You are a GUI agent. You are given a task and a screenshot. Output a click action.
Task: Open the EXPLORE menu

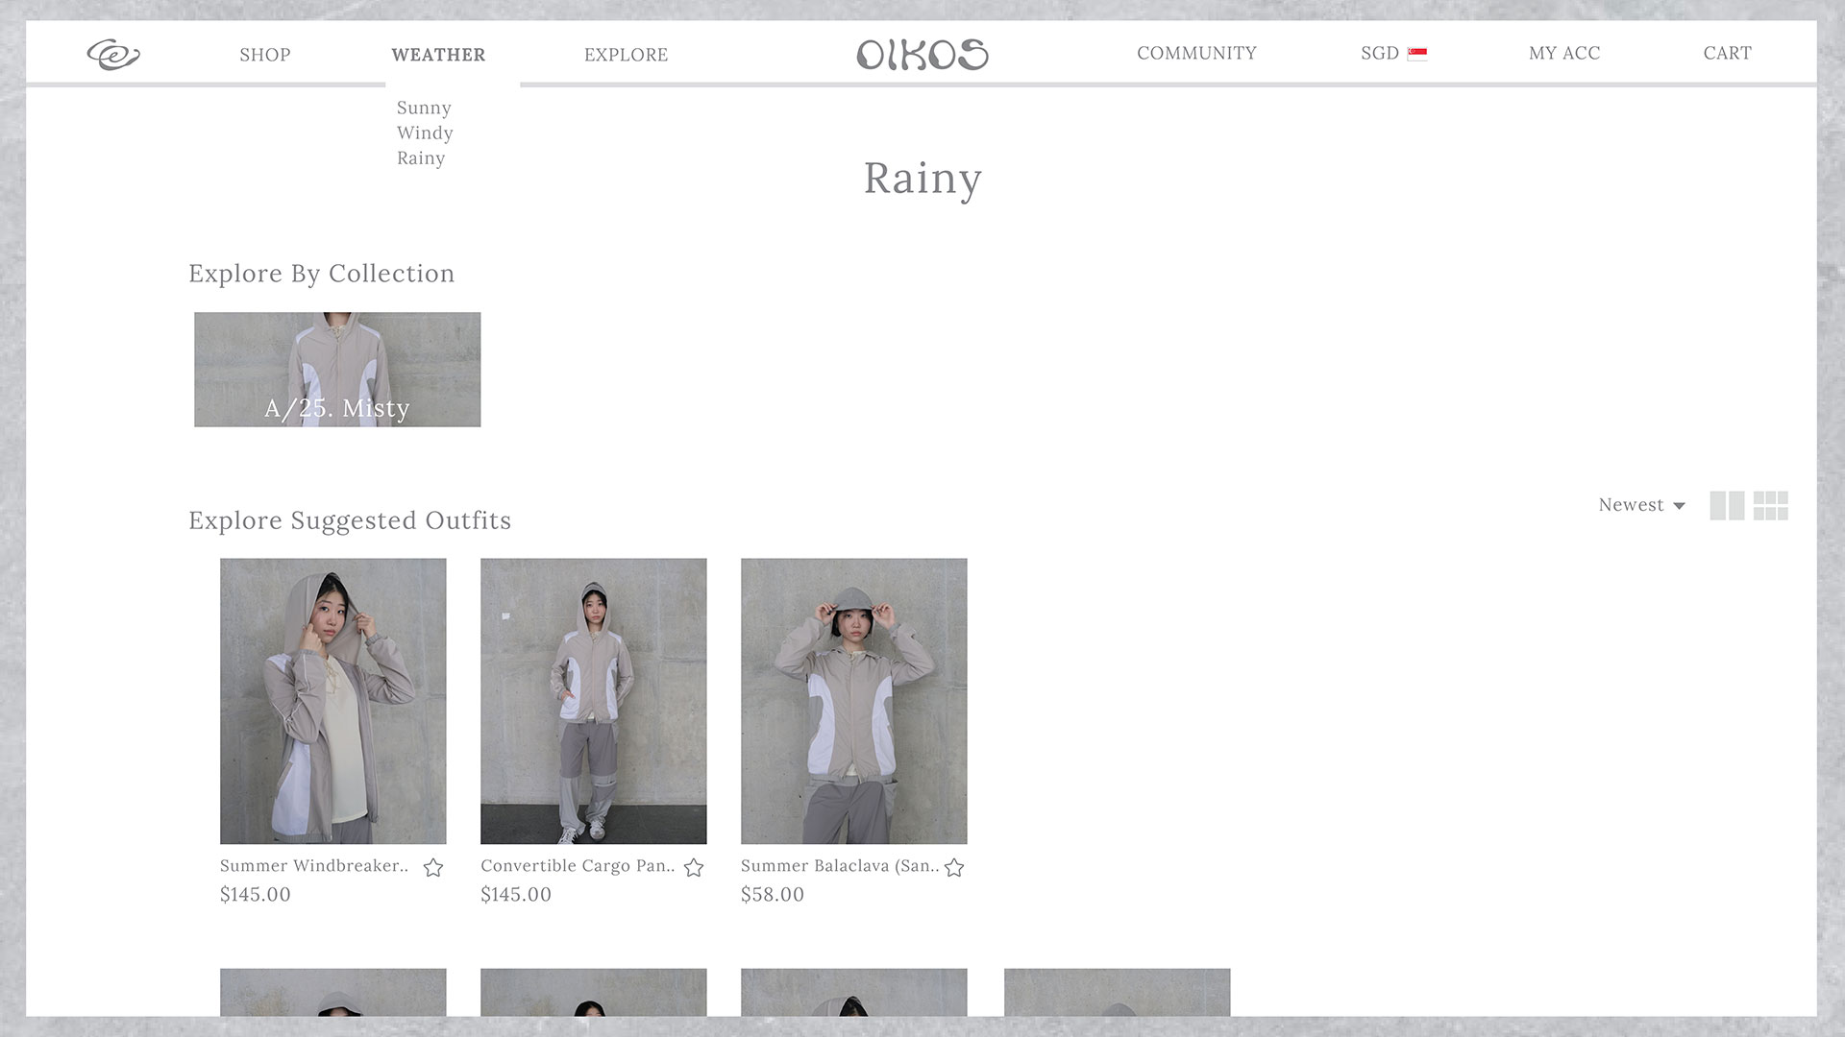626,55
